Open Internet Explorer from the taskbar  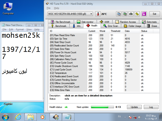18,117
